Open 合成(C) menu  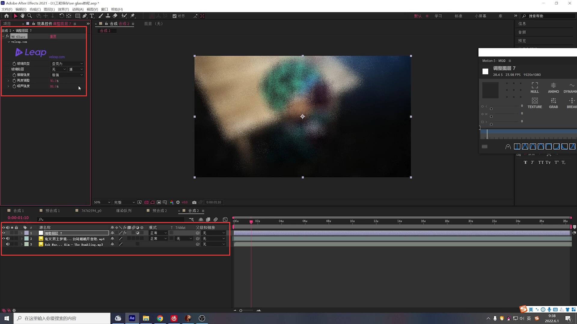click(35, 9)
